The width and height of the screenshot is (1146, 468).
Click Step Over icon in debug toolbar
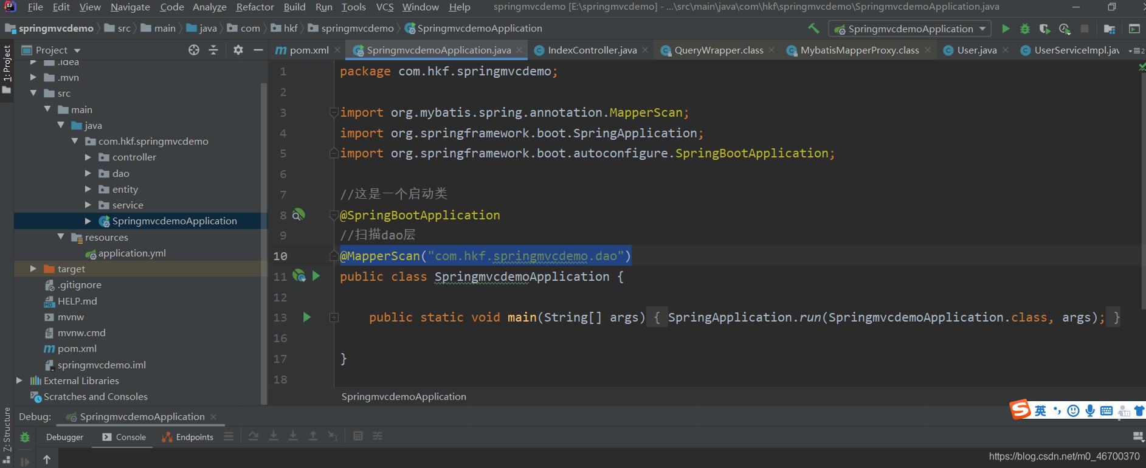pos(254,436)
